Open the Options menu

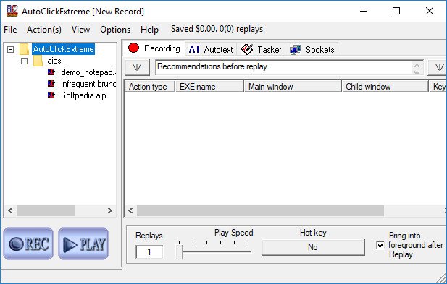[115, 30]
